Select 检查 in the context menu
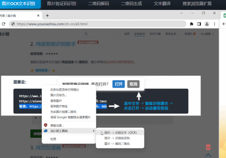This screenshot has width=226, height=158. [x=53, y=139]
